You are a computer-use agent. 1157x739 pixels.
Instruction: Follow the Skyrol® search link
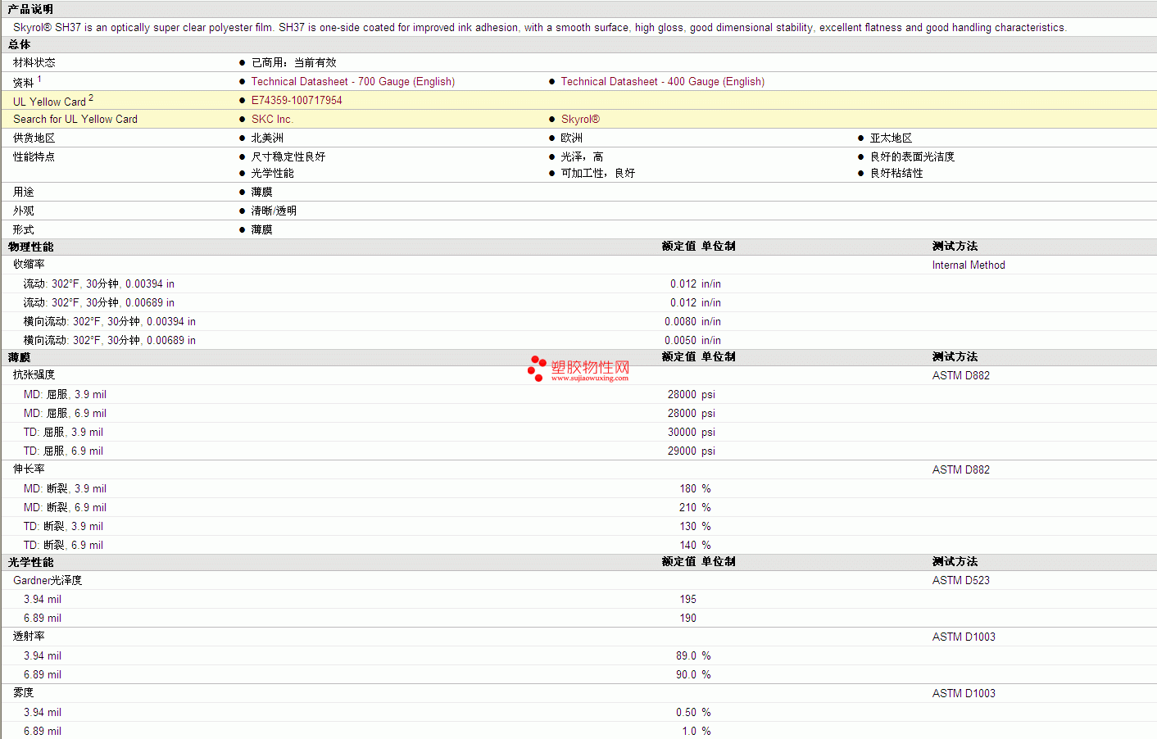pos(580,119)
